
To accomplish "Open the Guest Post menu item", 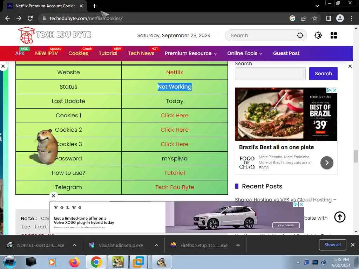I will (x=286, y=53).
